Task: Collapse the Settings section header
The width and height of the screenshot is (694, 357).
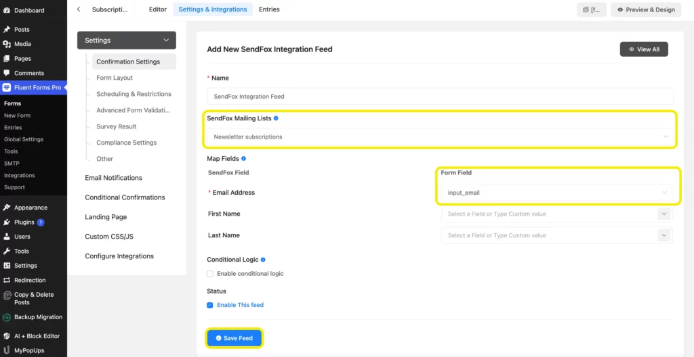Action: coord(127,40)
